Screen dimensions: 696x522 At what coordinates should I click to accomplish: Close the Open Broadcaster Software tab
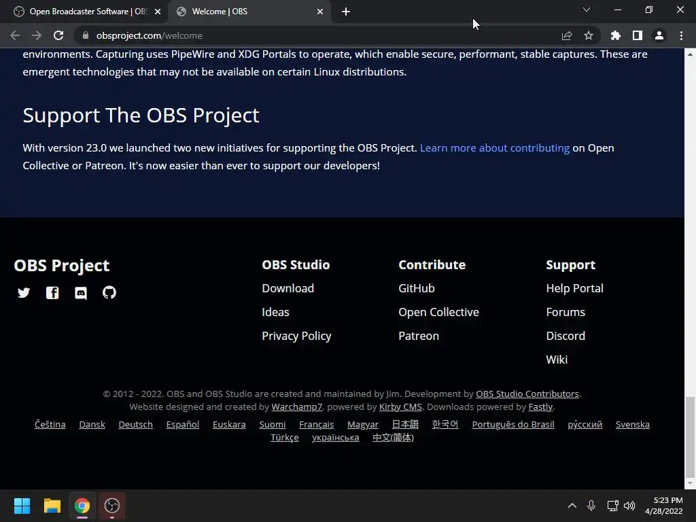click(158, 12)
